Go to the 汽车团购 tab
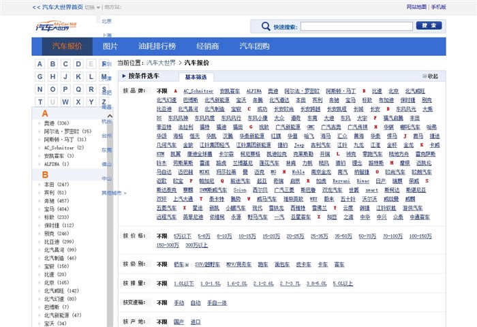Screen dimensions: 477x327 (254, 46)
